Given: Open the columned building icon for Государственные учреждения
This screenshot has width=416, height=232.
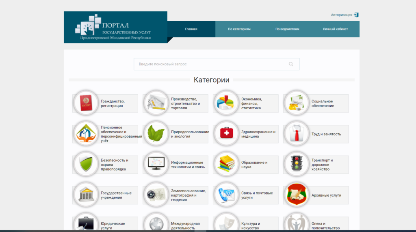Looking at the screenshot, I should (86, 195).
